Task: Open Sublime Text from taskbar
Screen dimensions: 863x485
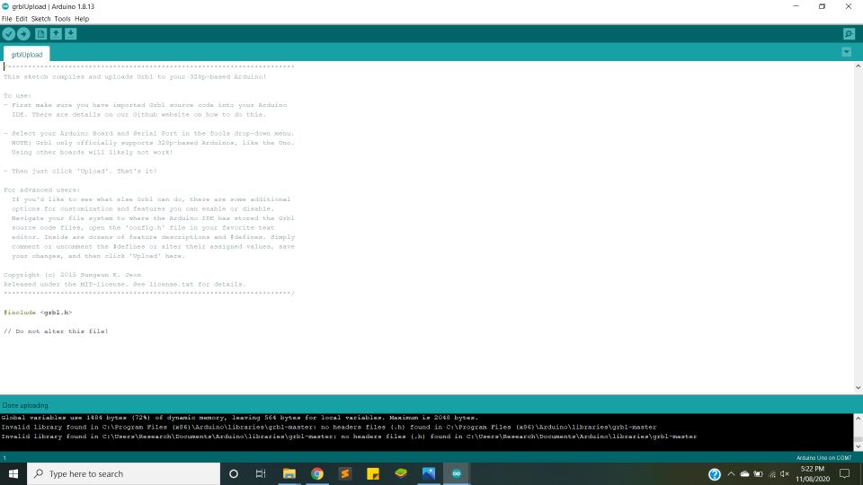Action: tap(345, 473)
